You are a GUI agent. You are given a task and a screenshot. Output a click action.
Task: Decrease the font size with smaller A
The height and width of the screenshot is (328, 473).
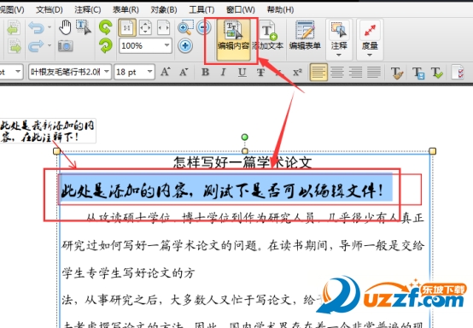[184, 72]
